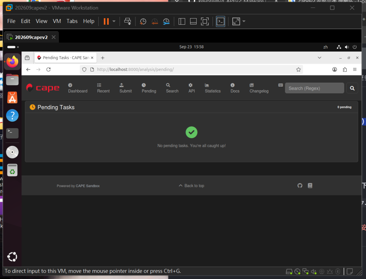Open Firefox from the Ubuntu dock
The height and width of the screenshot is (279, 366).
point(13,62)
